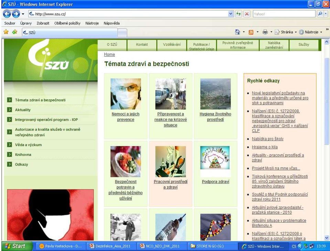330x251 pixels.
Task: Click the magnifier search icon
Action: pyautogui.click(x=320, y=14)
